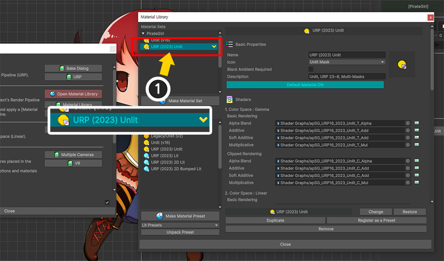The image size is (444, 261).
Task: Open object picker for apSG_URP16_2023_Unlit_T_Mul shader
Action: pos(408,145)
